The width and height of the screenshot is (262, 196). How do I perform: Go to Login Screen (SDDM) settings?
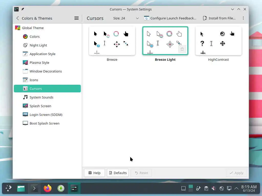tap(47, 115)
